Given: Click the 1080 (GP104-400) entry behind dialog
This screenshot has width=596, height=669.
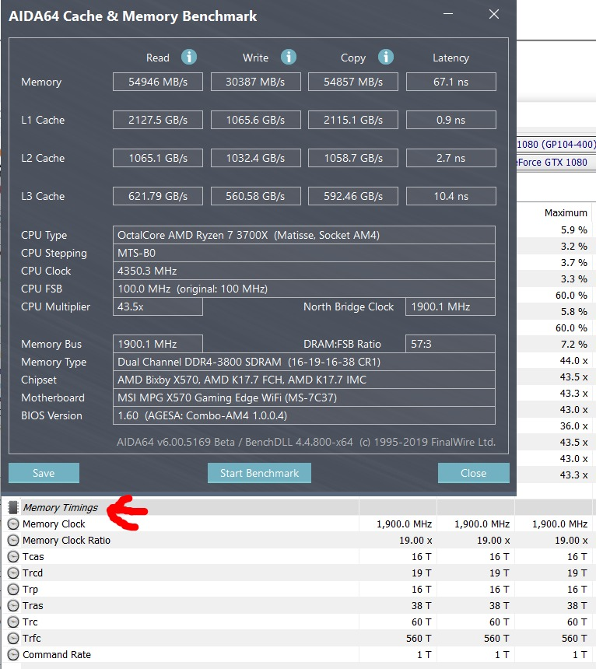Looking at the screenshot, I should [556, 144].
